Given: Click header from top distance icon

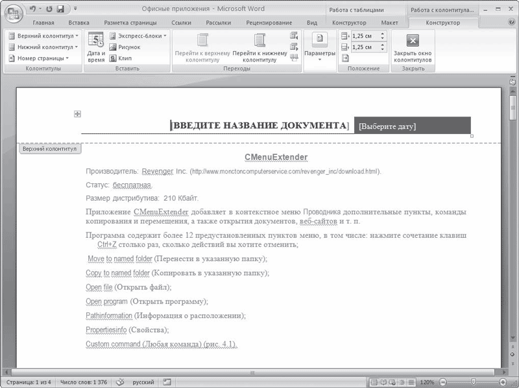Looking at the screenshot, I should coord(345,36).
